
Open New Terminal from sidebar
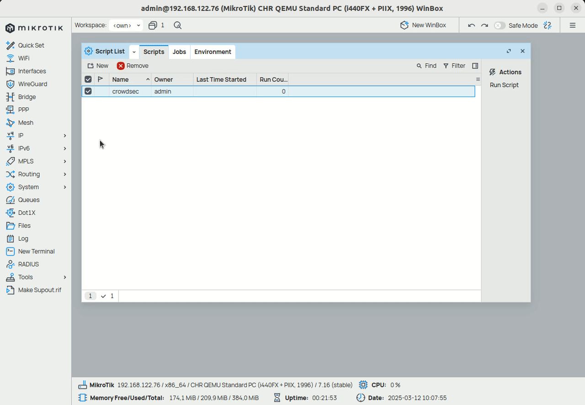tap(36, 251)
